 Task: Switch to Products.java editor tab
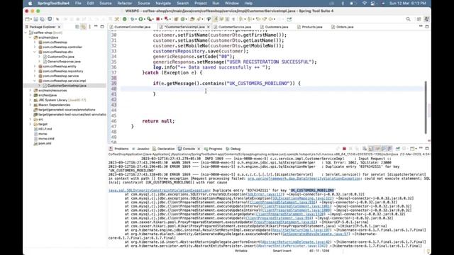click(312, 27)
